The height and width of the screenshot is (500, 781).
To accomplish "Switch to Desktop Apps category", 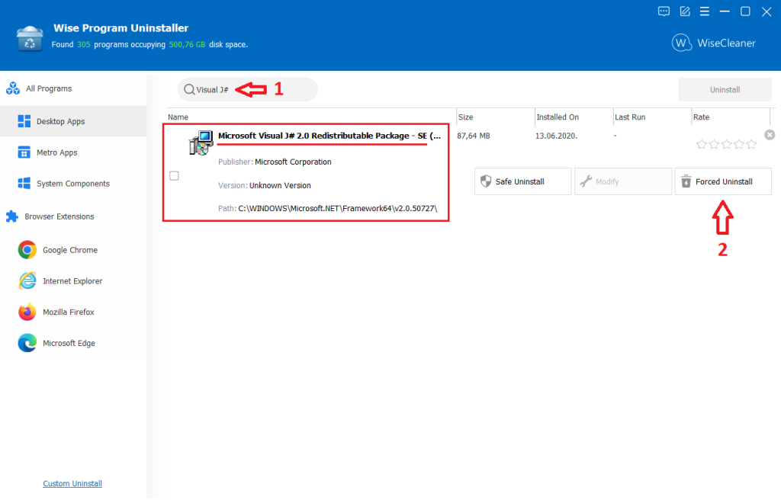I will click(73, 121).
